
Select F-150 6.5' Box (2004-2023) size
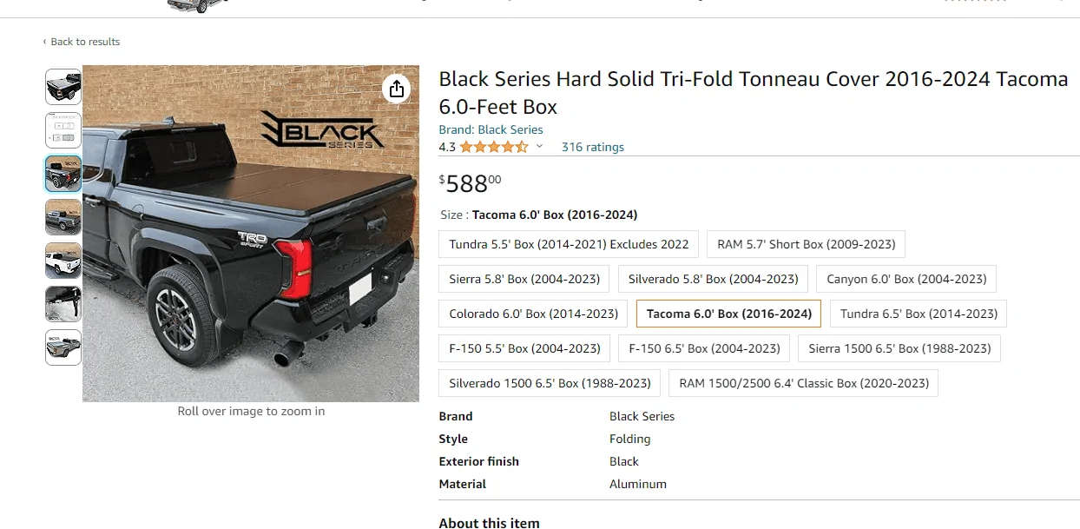704,348
